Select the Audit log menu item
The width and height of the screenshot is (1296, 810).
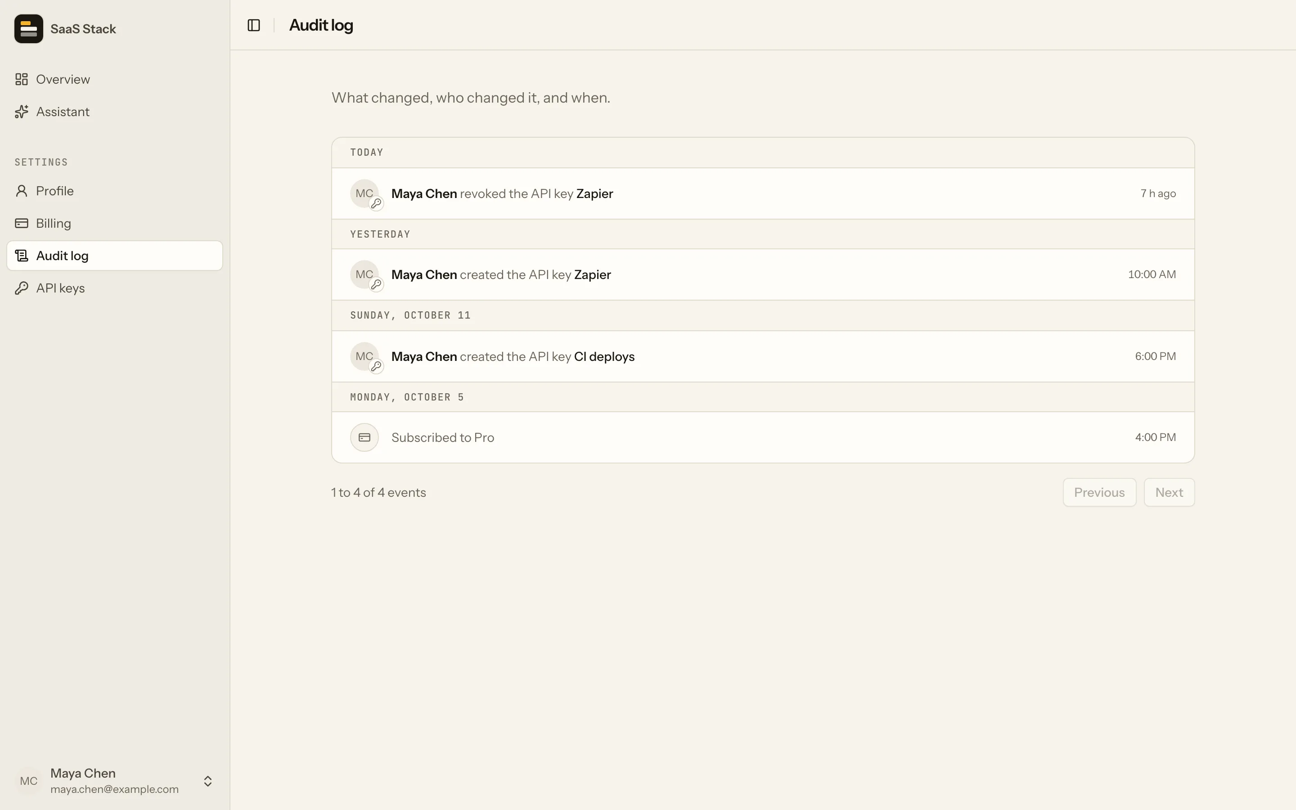point(115,256)
